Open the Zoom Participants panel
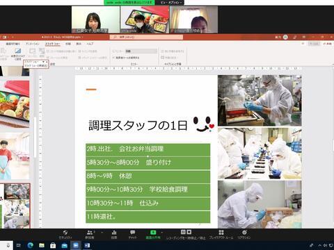Image resolution: width=334 pixels, height=250 pixels. click(x=90, y=234)
